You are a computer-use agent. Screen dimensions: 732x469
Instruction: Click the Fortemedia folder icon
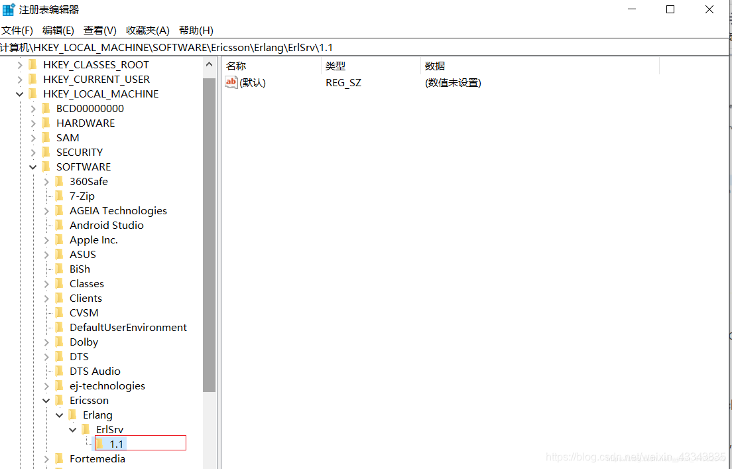coord(59,459)
